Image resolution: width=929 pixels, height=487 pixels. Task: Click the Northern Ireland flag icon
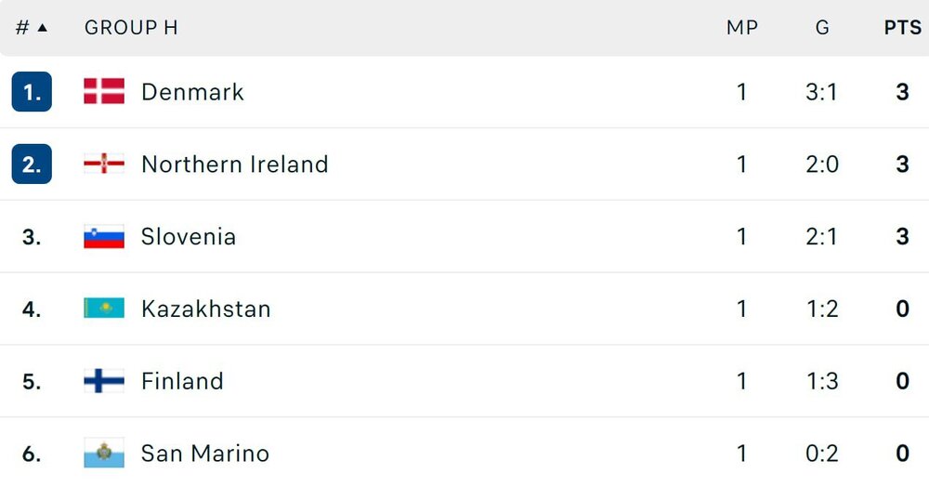[103, 165]
